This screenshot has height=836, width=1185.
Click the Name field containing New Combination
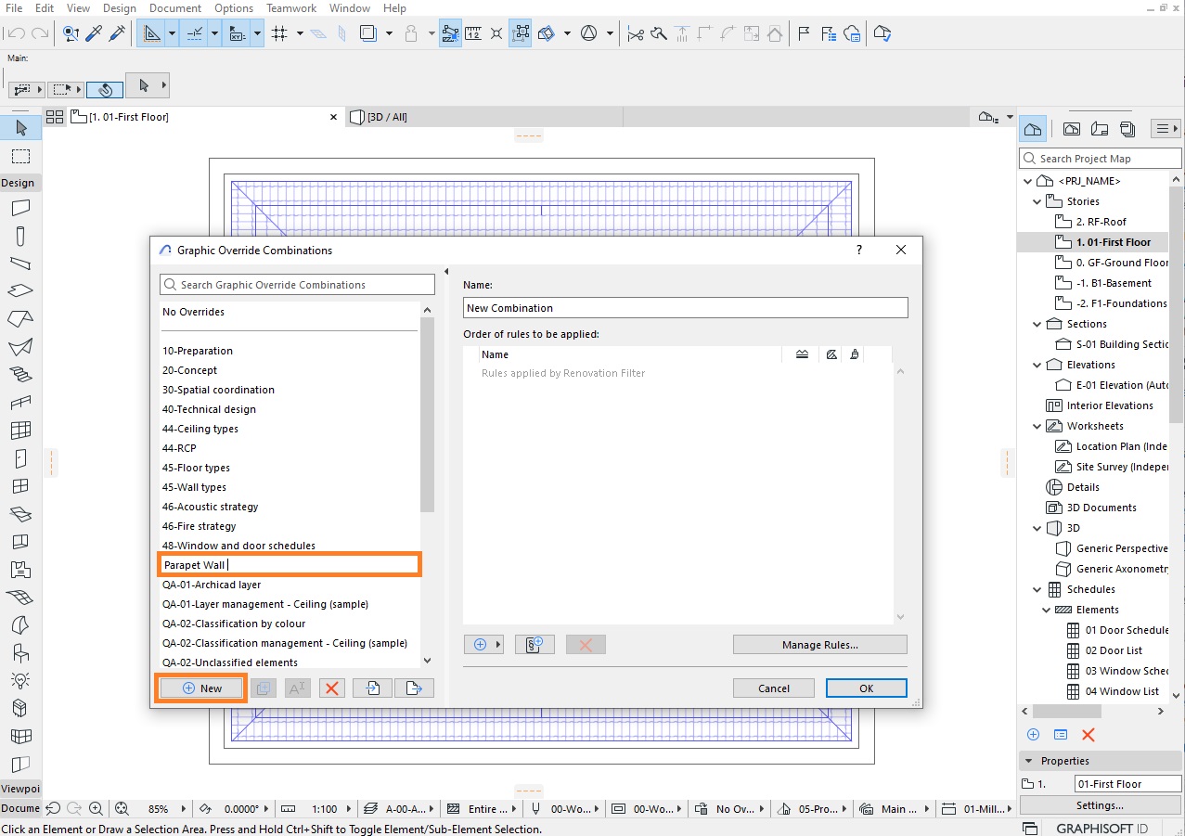[x=686, y=308]
